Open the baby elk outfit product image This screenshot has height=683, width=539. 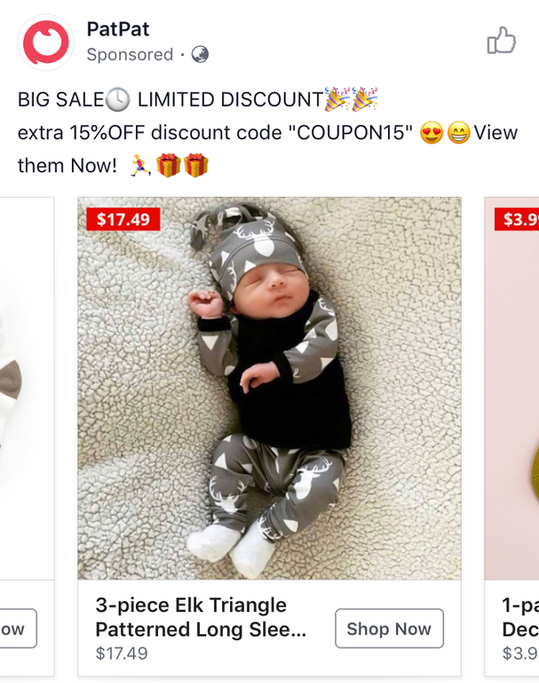269,389
